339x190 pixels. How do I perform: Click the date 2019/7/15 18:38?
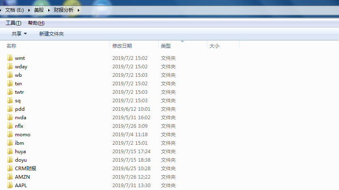[x=131, y=160]
